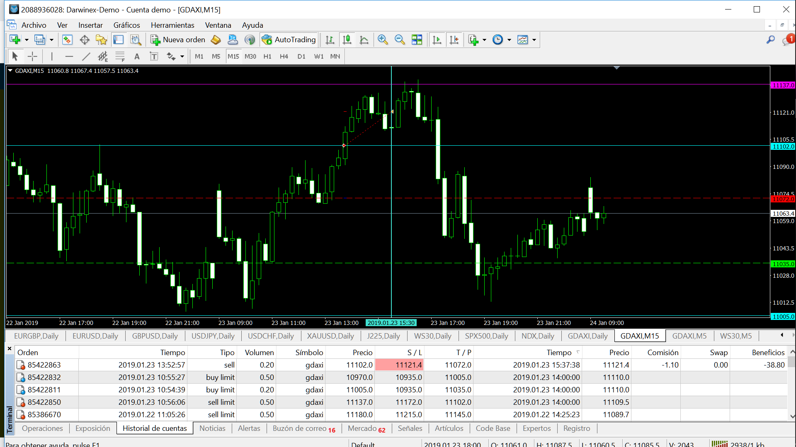The image size is (796, 447).
Task: Toggle candlestick chart mode
Action: (x=347, y=40)
